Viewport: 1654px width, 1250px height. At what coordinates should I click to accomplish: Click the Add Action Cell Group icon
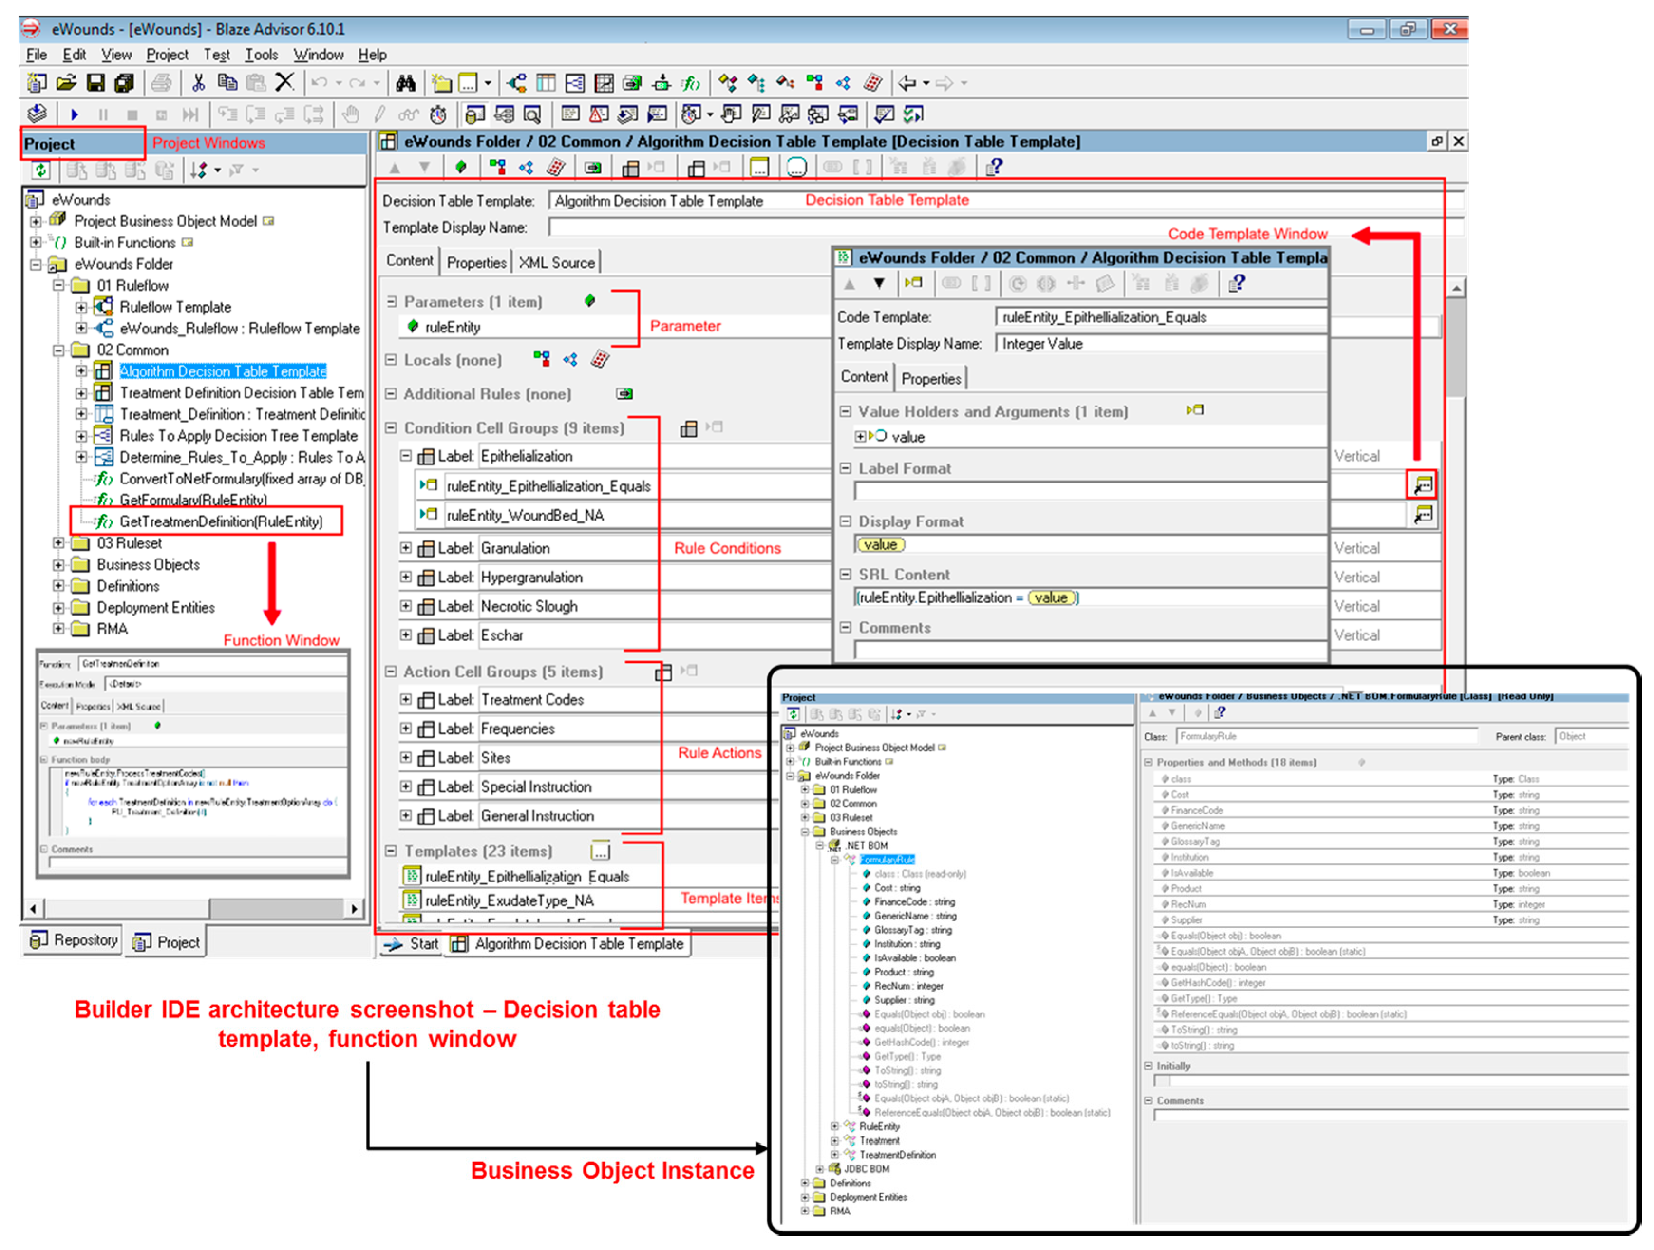tap(665, 667)
